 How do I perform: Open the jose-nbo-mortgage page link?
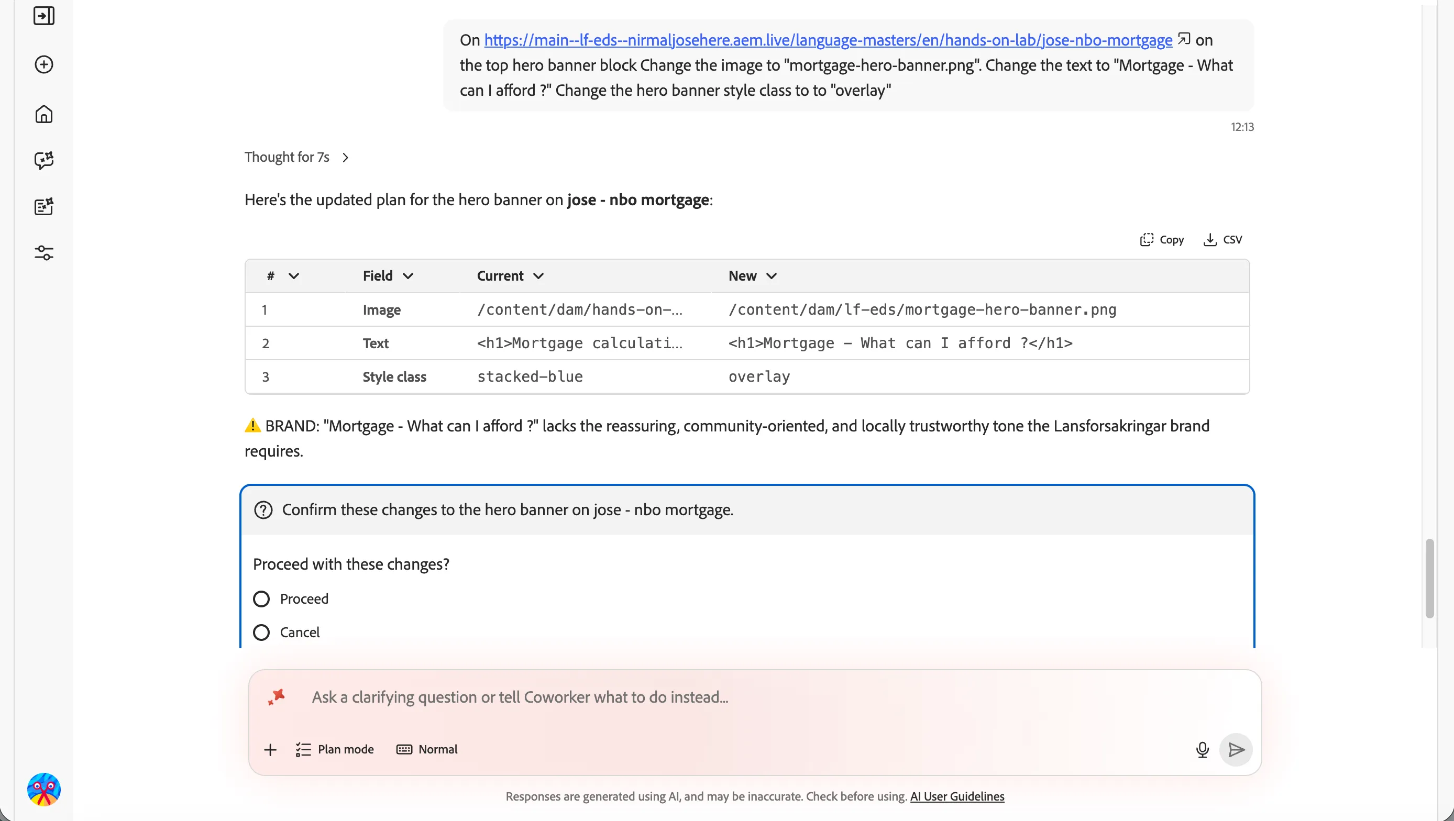point(828,39)
